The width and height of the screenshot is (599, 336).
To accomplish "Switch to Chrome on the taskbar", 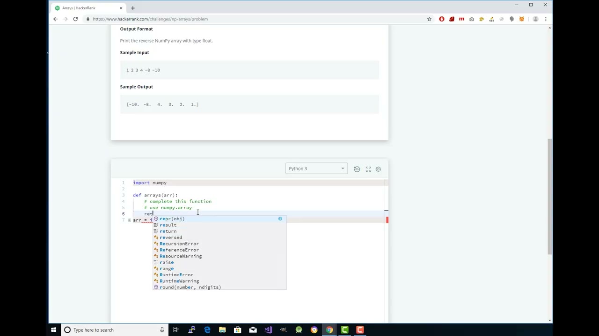I will click(329, 330).
